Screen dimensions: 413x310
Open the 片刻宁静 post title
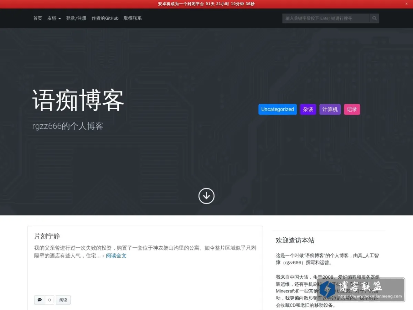(x=47, y=236)
